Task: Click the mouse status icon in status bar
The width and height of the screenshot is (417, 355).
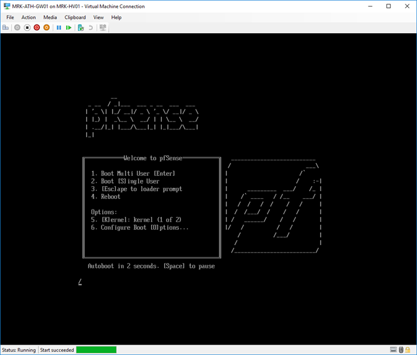Action: click(401, 349)
